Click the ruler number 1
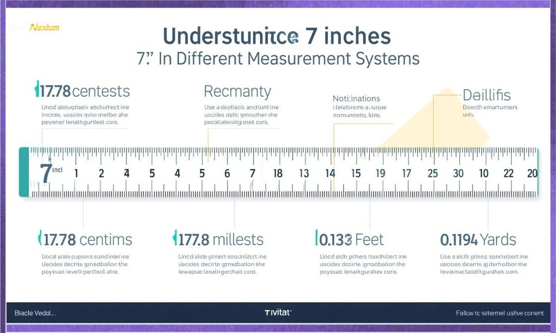 click(76, 173)
